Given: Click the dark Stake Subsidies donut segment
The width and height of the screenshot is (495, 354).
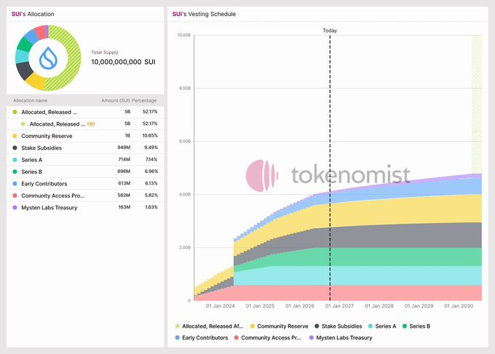Looking at the screenshot, I should pos(24,71).
